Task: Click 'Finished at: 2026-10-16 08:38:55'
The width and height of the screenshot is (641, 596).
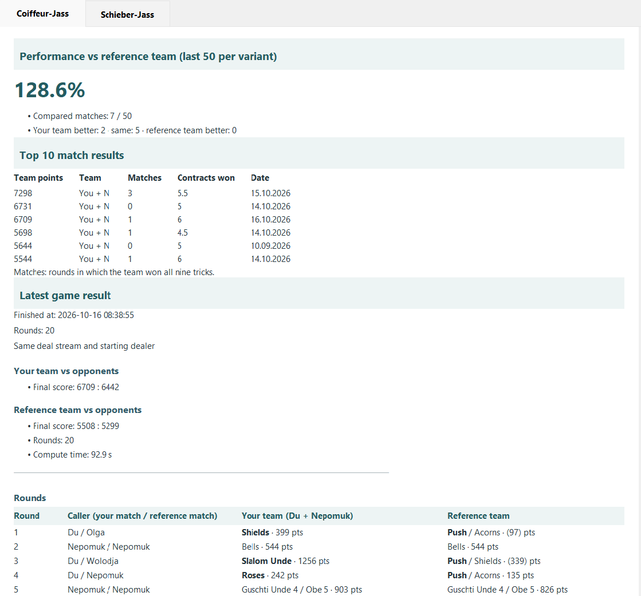Action: tap(74, 315)
